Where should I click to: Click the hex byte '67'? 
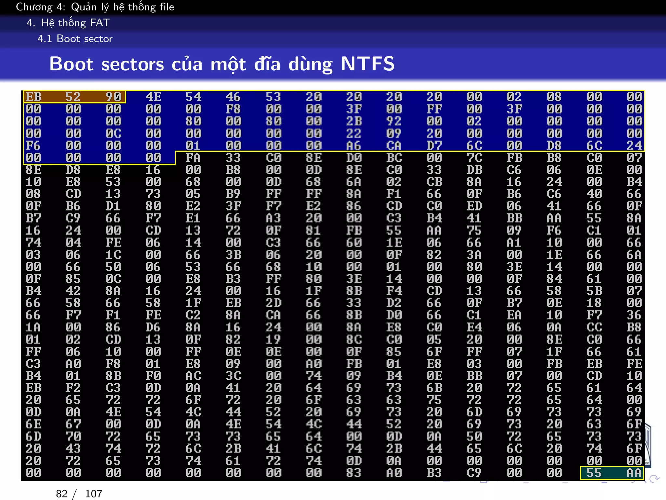[x=73, y=424]
